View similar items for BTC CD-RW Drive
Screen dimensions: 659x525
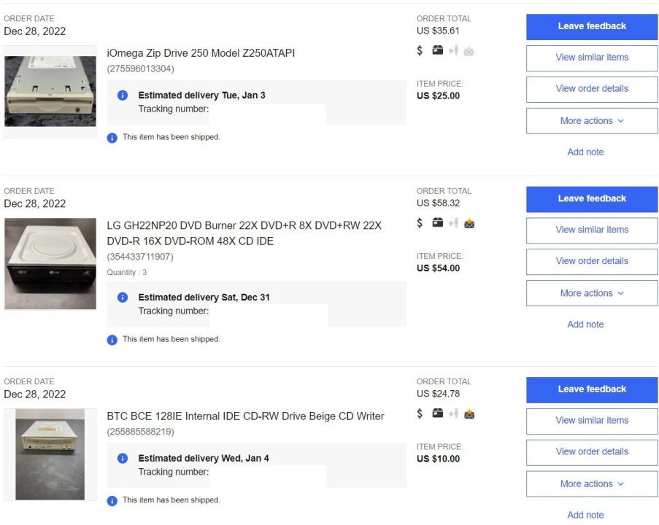pos(592,420)
